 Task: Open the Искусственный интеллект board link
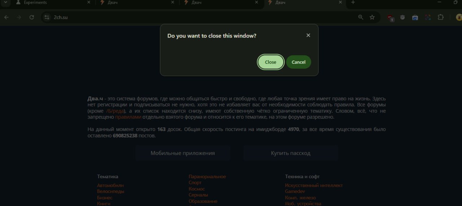click(x=314, y=185)
